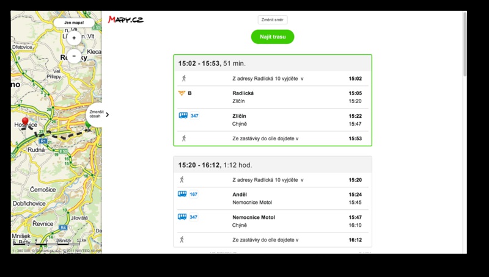Select the 15:20 - 16:12 route header
The height and width of the screenshot is (277, 489).
pos(273,165)
